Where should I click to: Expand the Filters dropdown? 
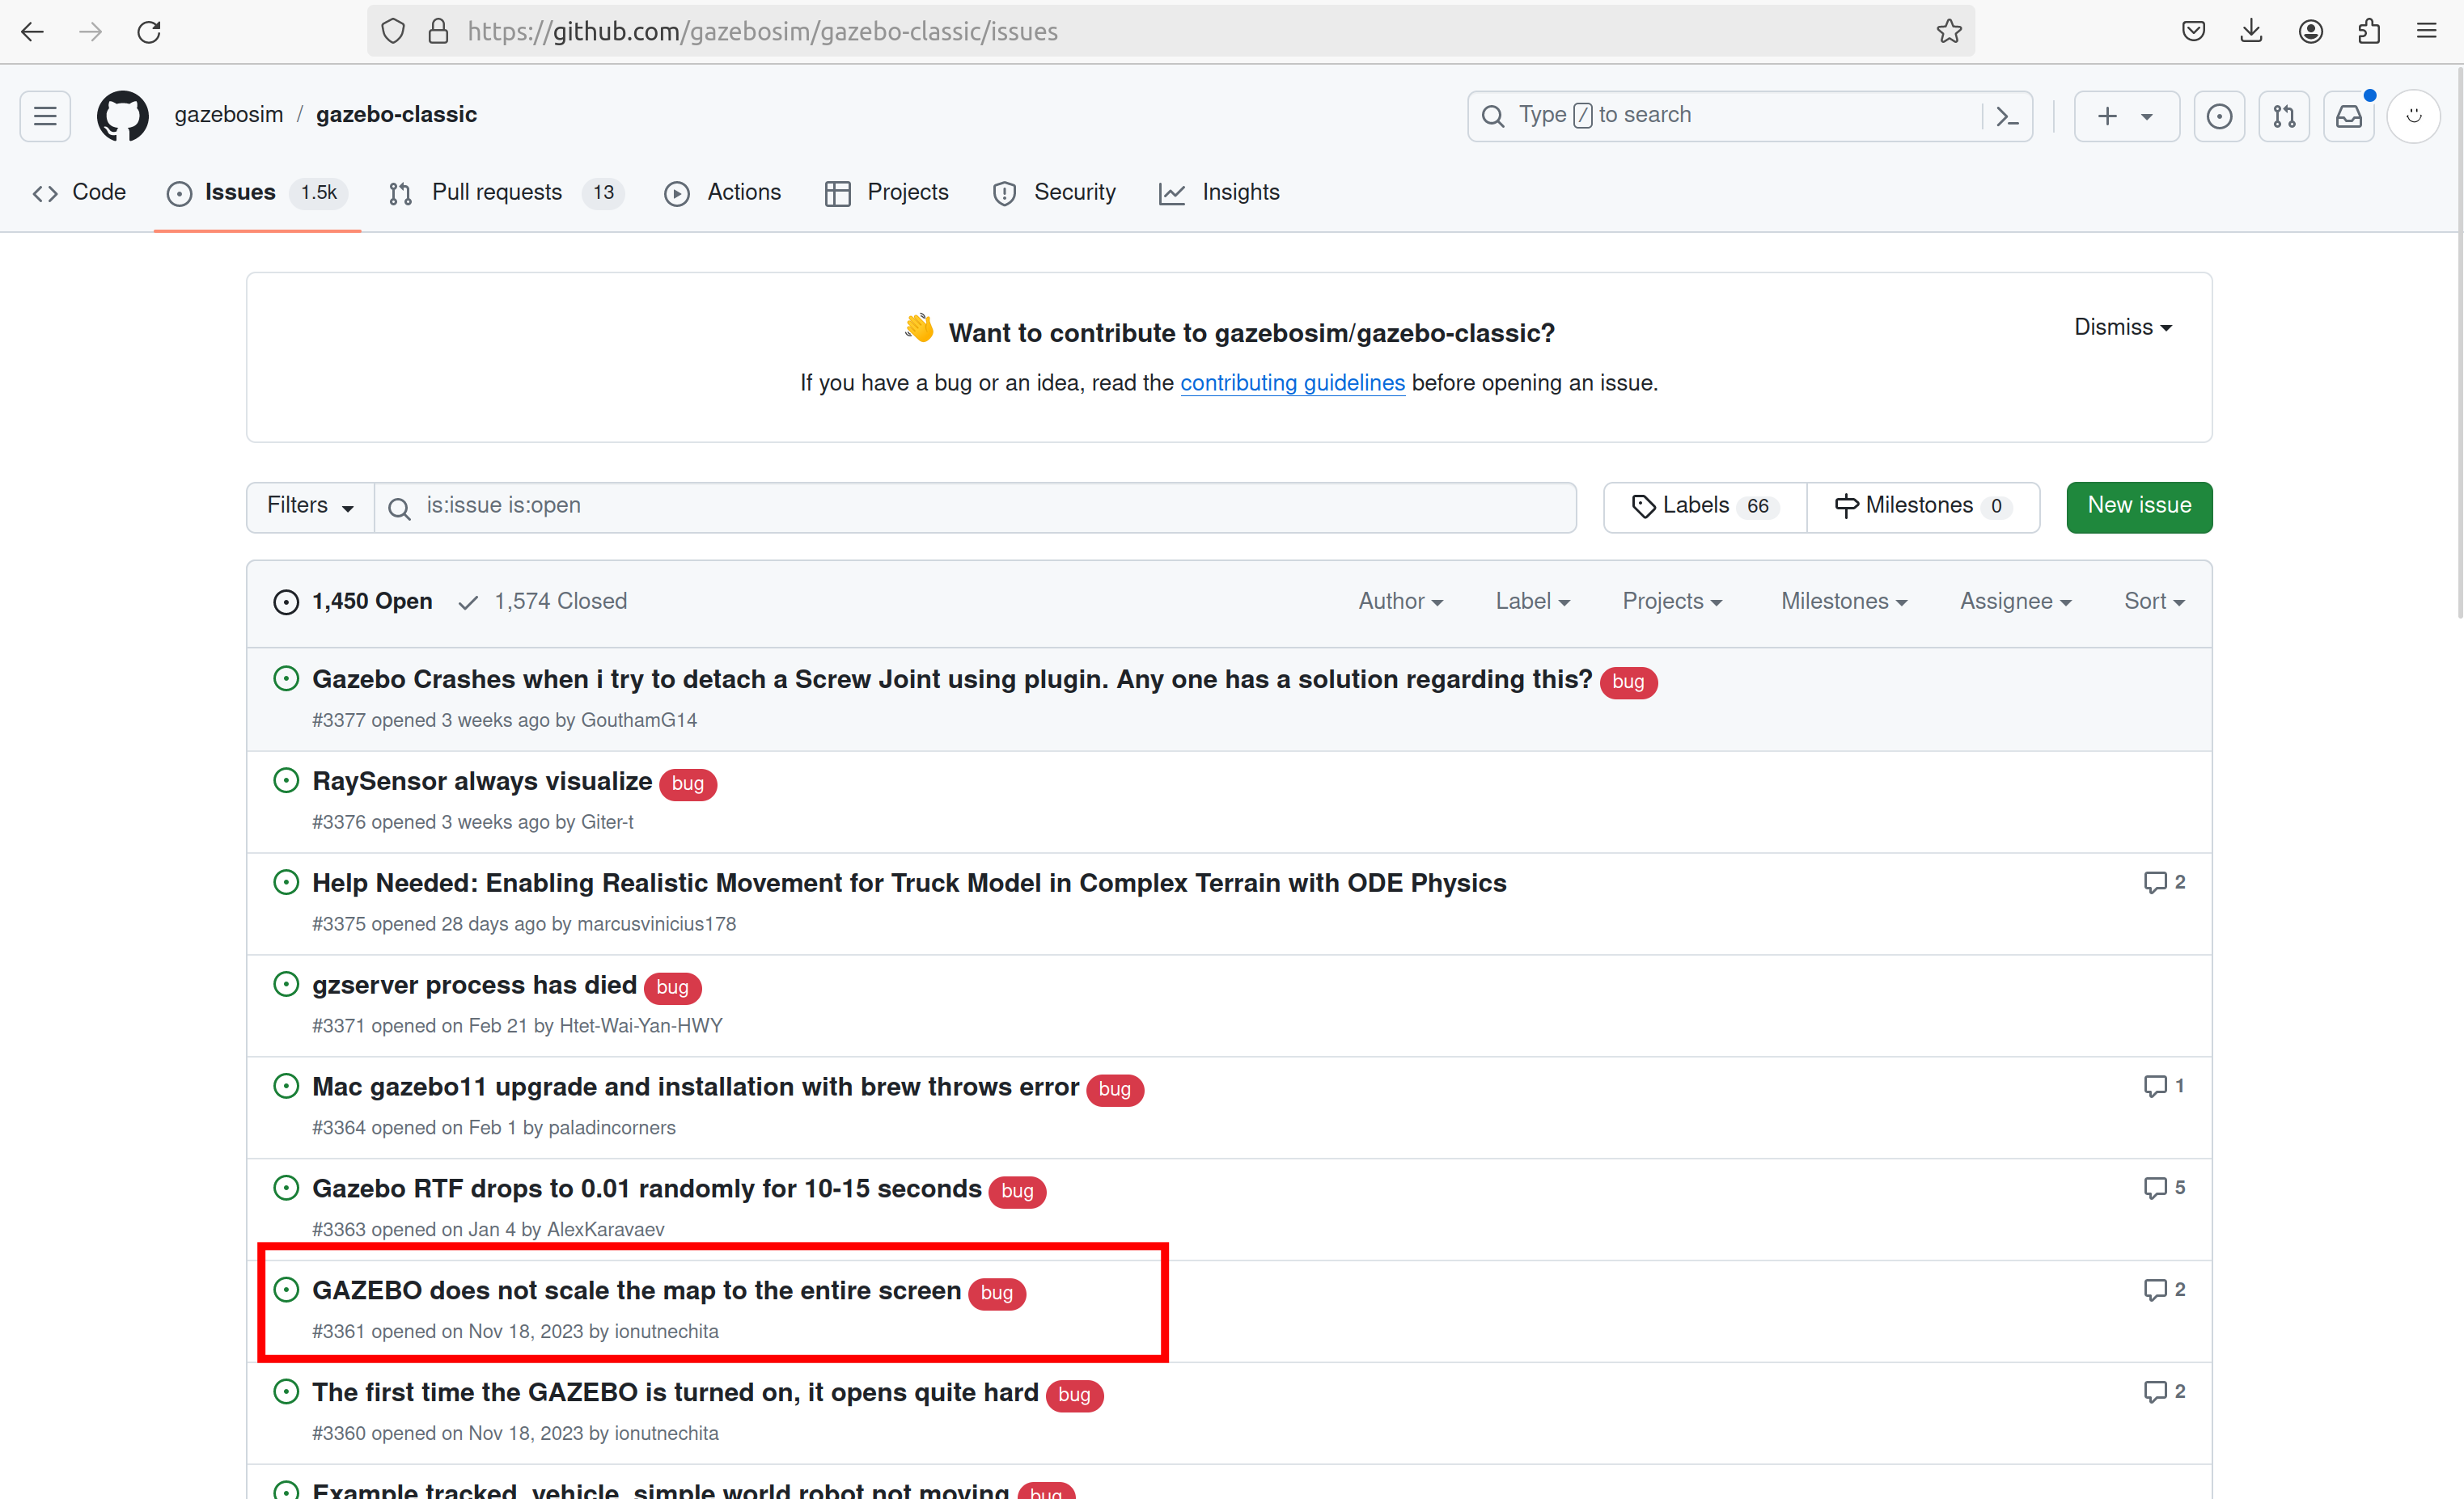(310, 505)
